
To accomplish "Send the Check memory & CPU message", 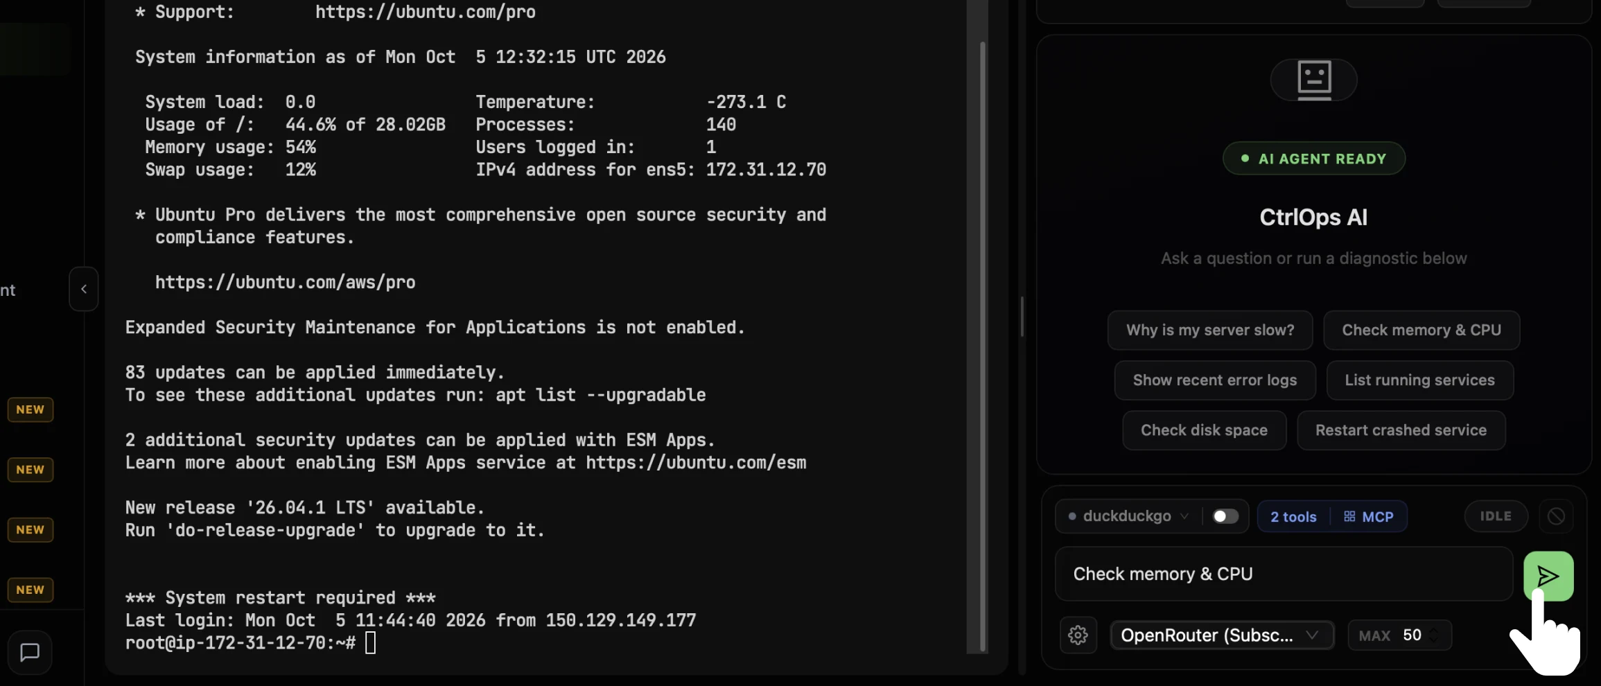I will coord(1548,575).
